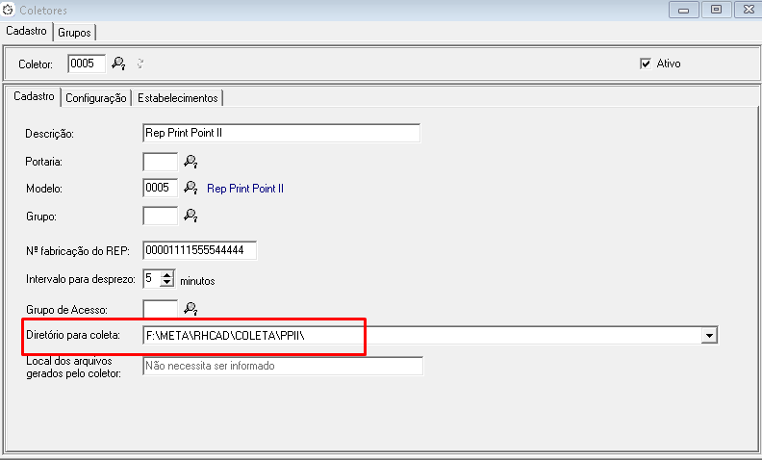Open the Configuração tab

tap(95, 97)
